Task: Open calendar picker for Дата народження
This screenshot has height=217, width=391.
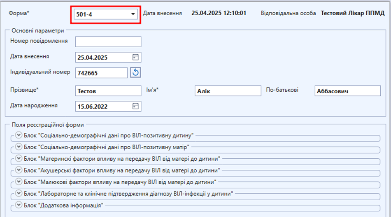Action: pyautogui.click(x=135, y=106)
